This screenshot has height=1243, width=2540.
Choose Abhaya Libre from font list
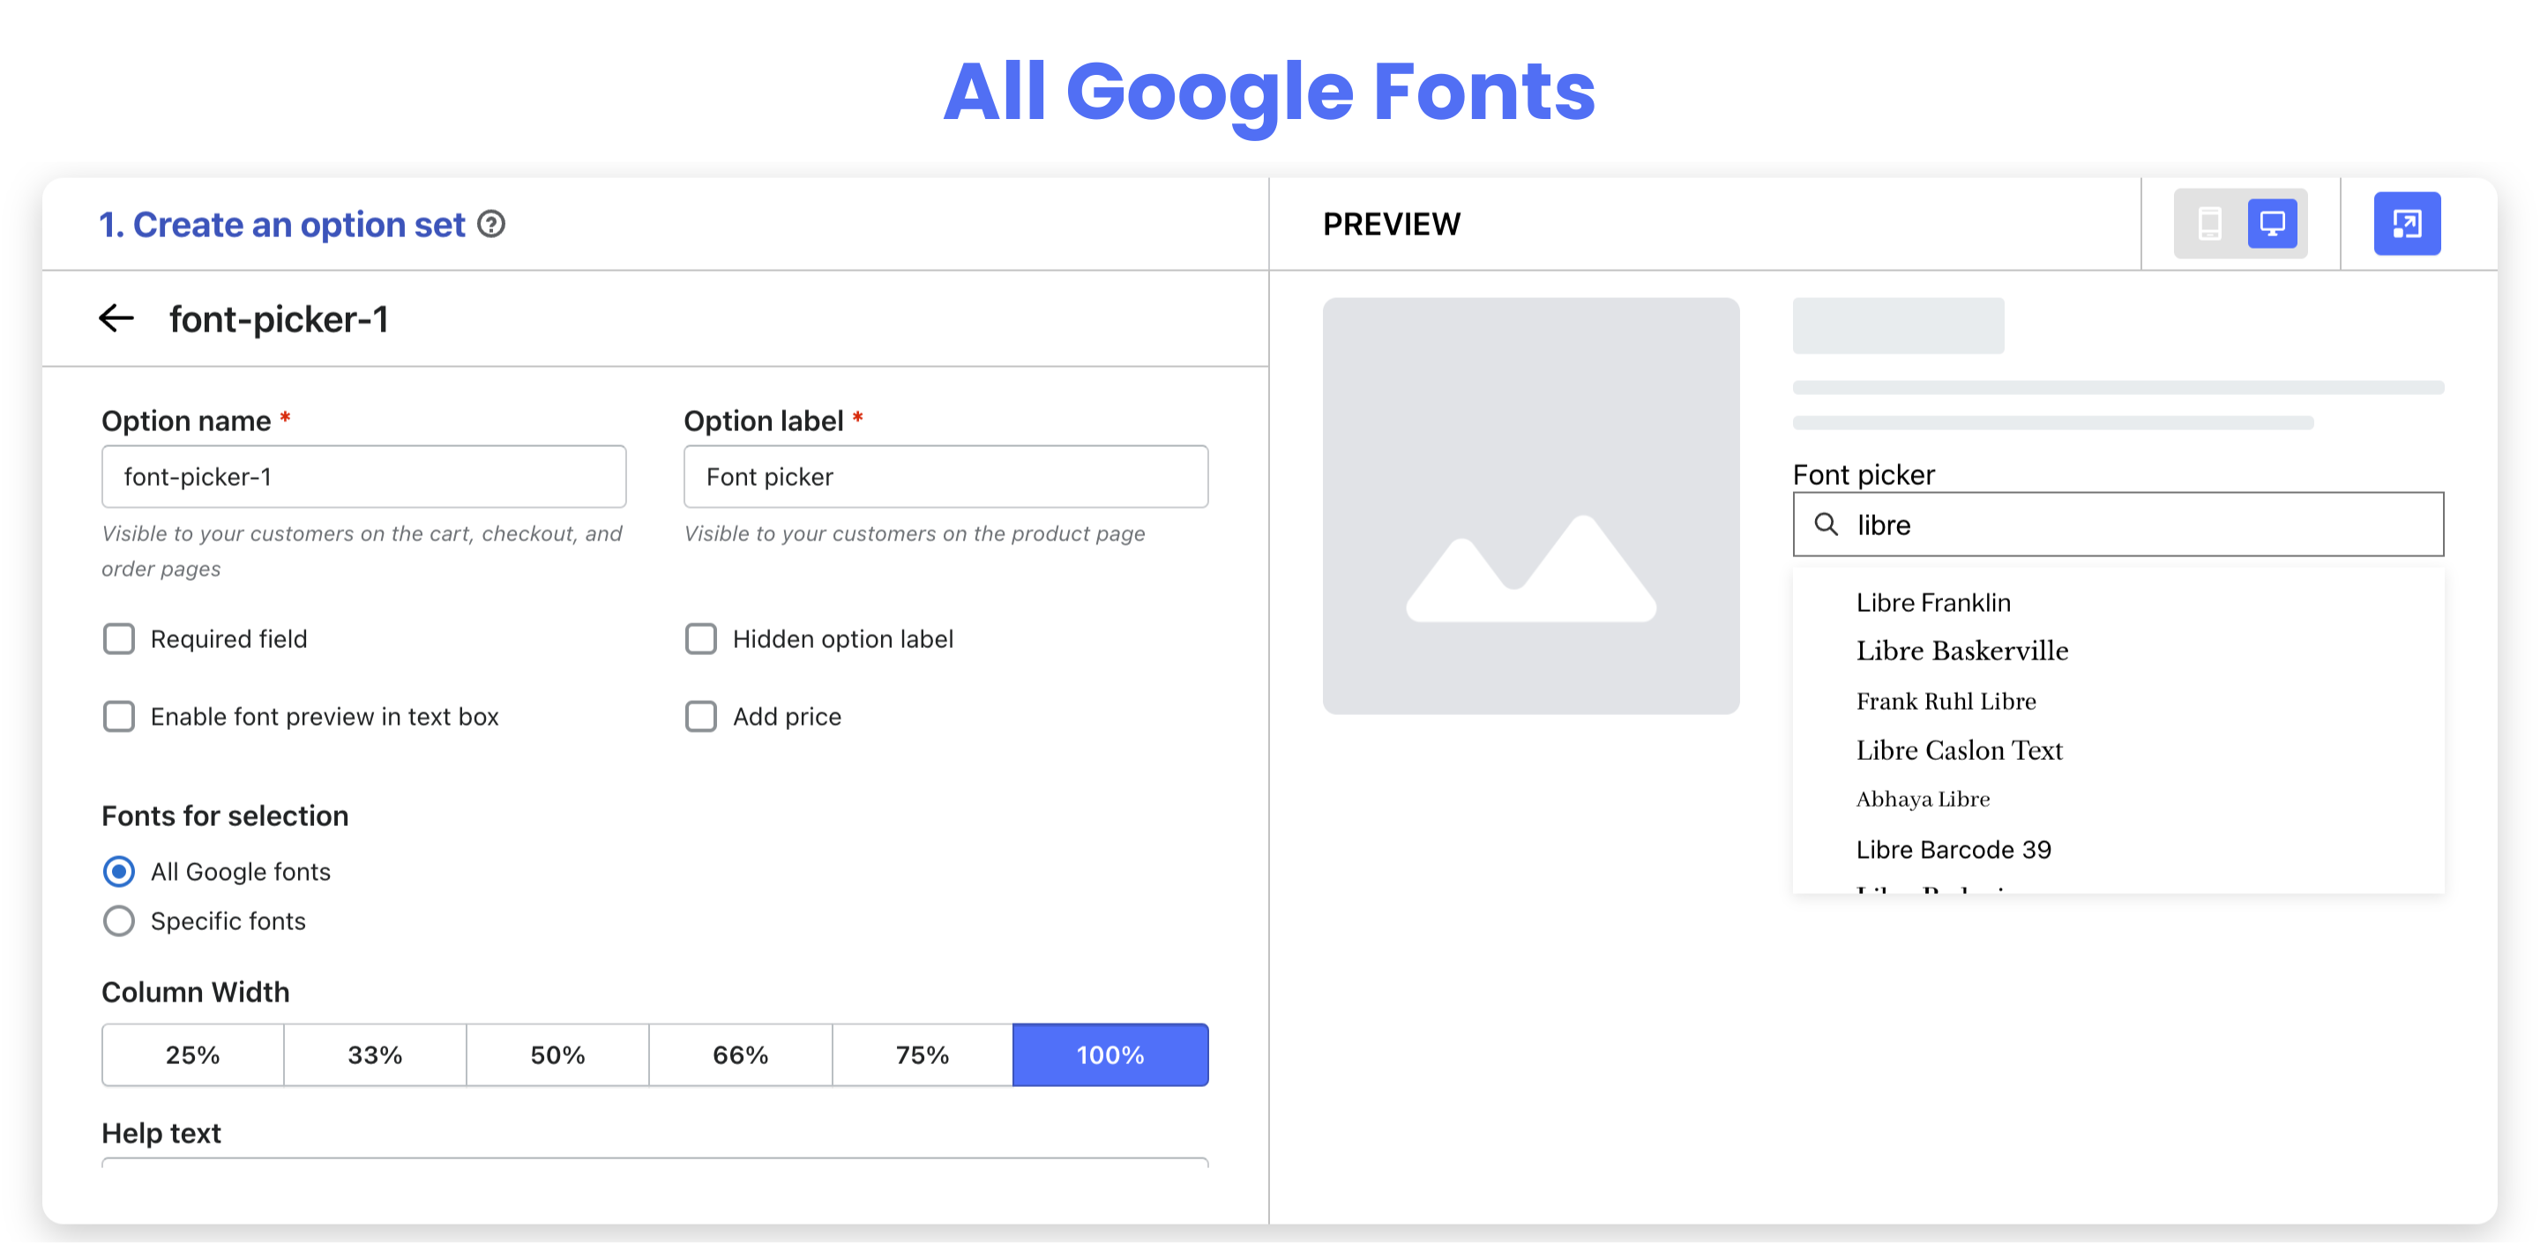(1923, 799)
